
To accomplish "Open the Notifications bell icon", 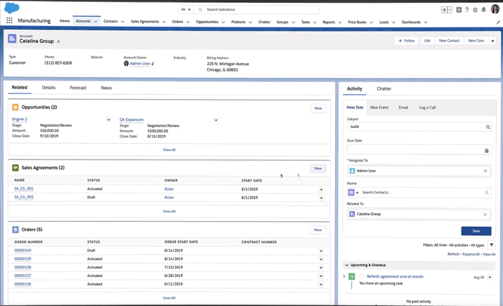I will click(x=483, y=10).
